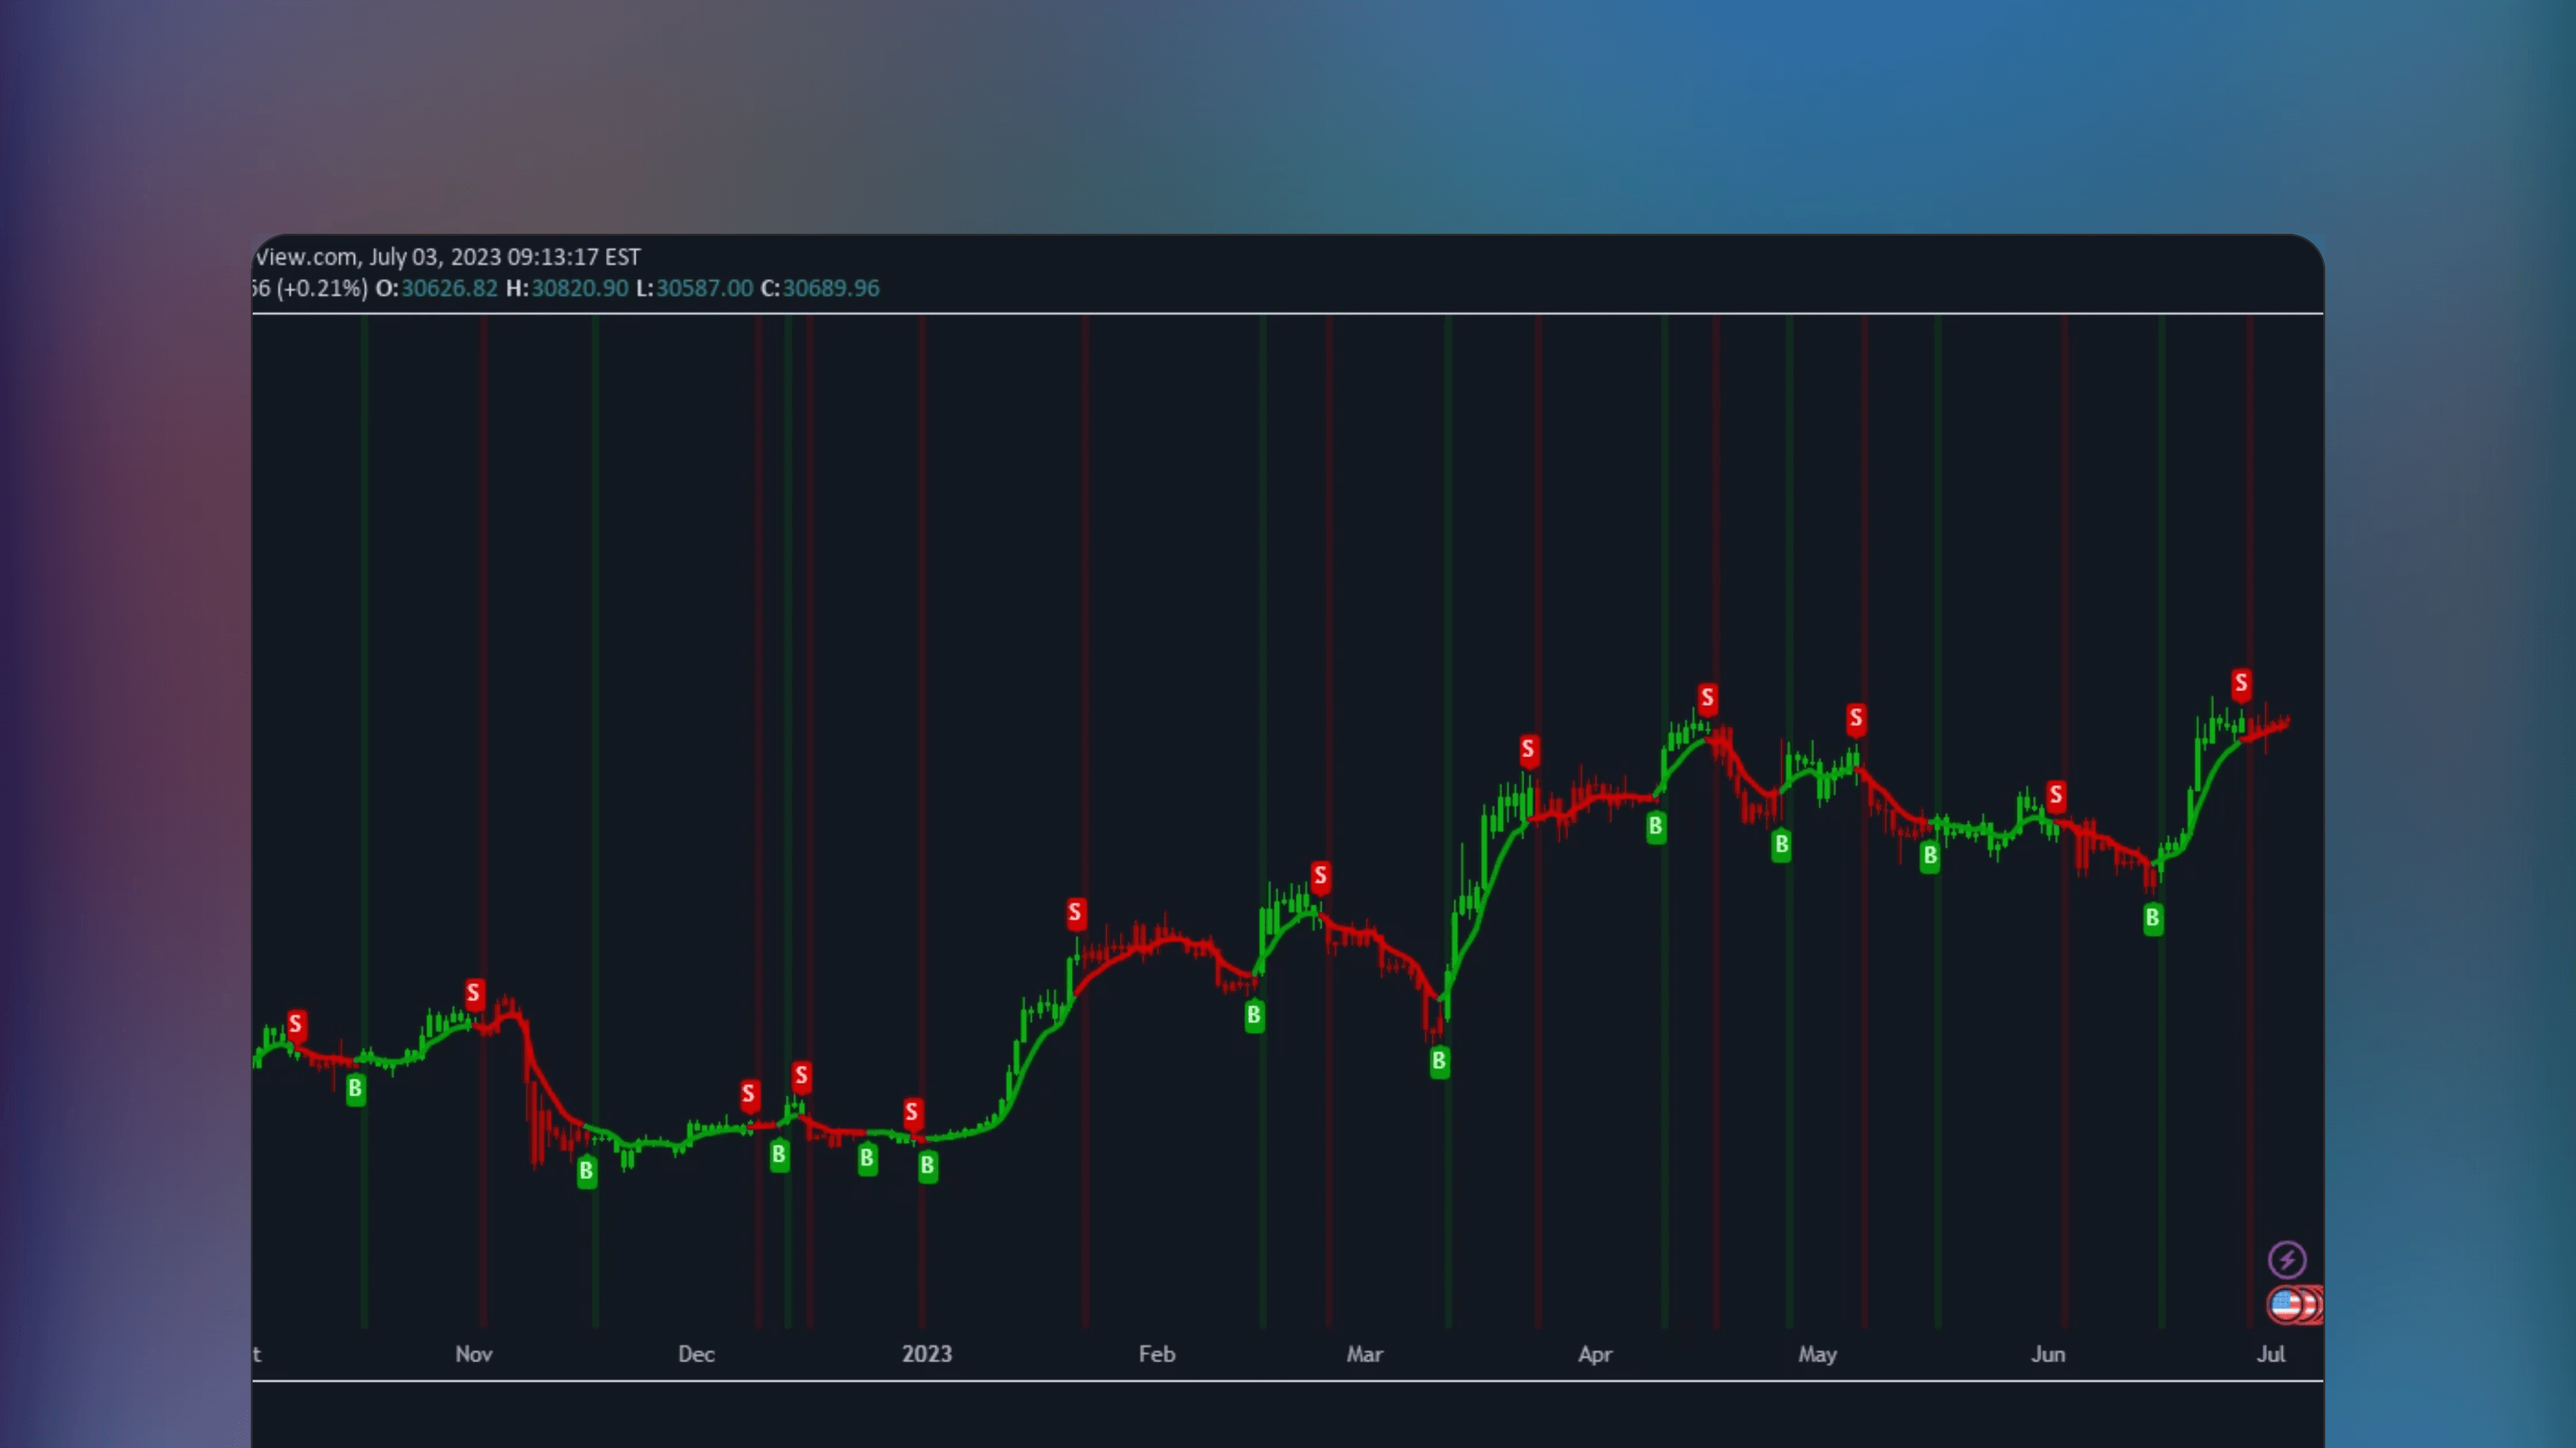Viewport: 2576px width, 1448px height.
Task: Select the Sell marker just before July
Action: click(2241, 685)
